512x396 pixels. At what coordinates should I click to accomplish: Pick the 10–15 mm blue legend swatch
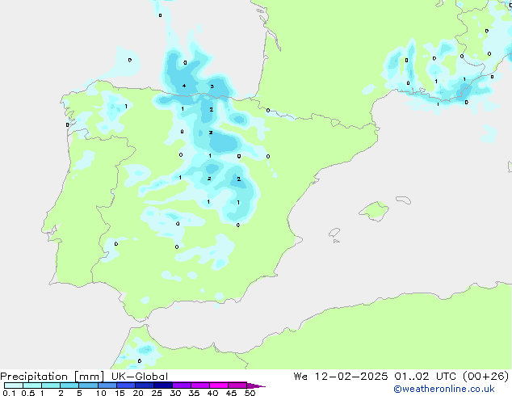[x=107, y=385]
